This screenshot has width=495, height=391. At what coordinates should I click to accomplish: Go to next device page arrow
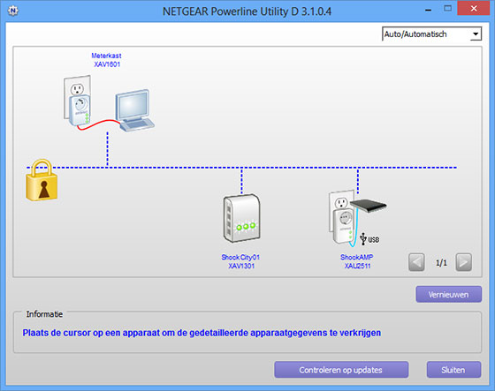464,262
